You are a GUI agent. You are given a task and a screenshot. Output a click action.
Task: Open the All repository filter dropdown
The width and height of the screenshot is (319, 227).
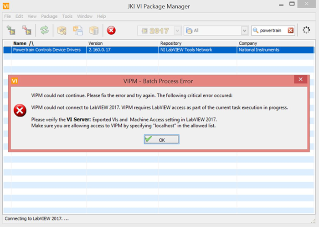pyautogui.click(x=245, y=31)
